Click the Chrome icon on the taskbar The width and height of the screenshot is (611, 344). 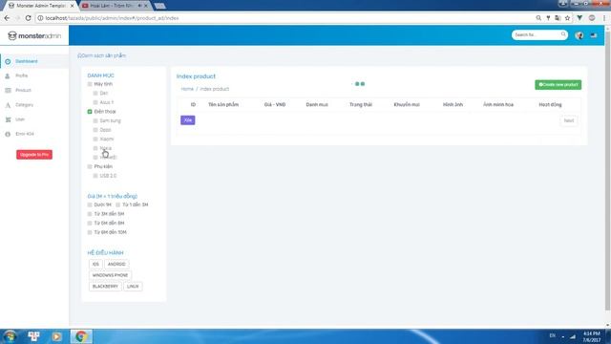click(x=81, y=336)
